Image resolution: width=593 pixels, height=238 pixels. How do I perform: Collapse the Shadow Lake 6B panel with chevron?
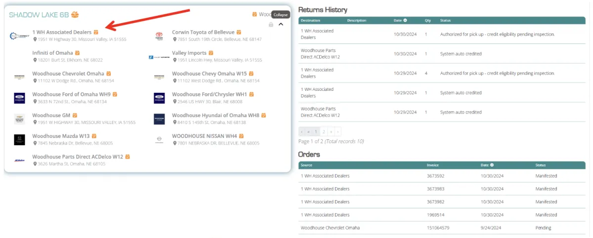[281, 24]
